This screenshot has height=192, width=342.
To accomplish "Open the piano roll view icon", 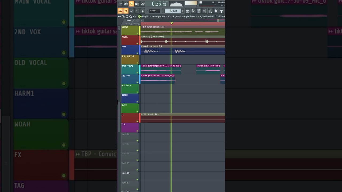I will pyautogui.click(x=193, y=11).
